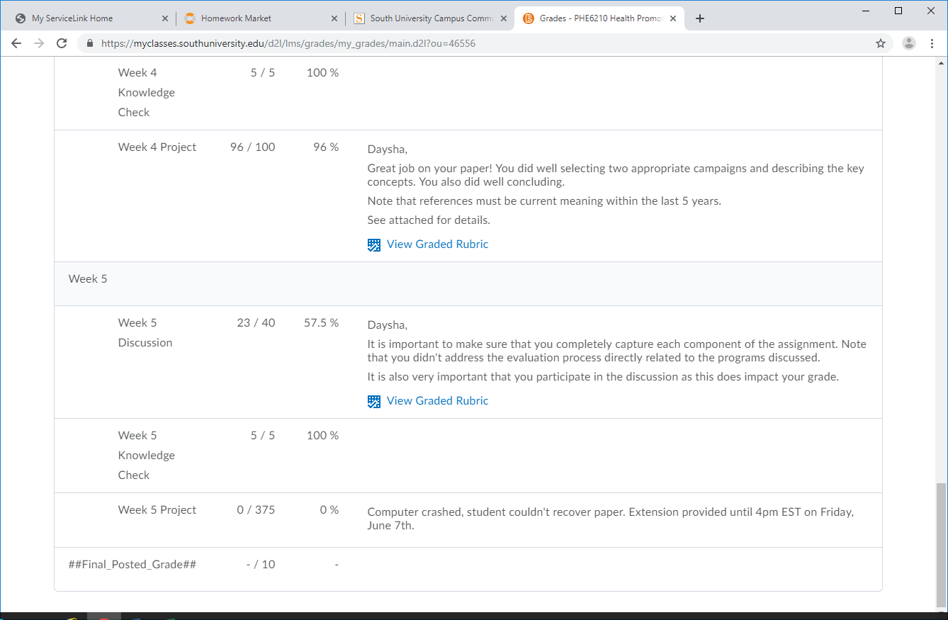Switch to South University Campus Common tab

429,18
